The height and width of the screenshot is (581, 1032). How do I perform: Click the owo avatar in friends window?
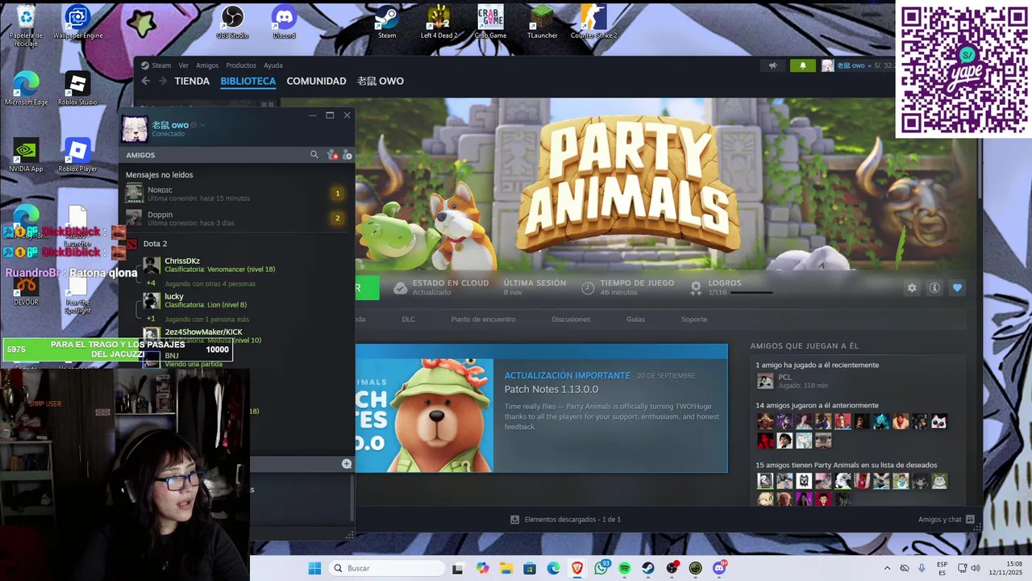(x=135, y=128)
